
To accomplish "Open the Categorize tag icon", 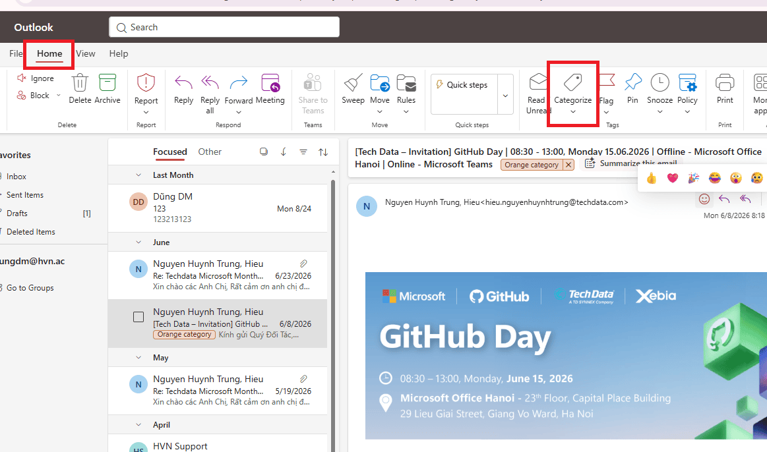I will click(572, 82).
